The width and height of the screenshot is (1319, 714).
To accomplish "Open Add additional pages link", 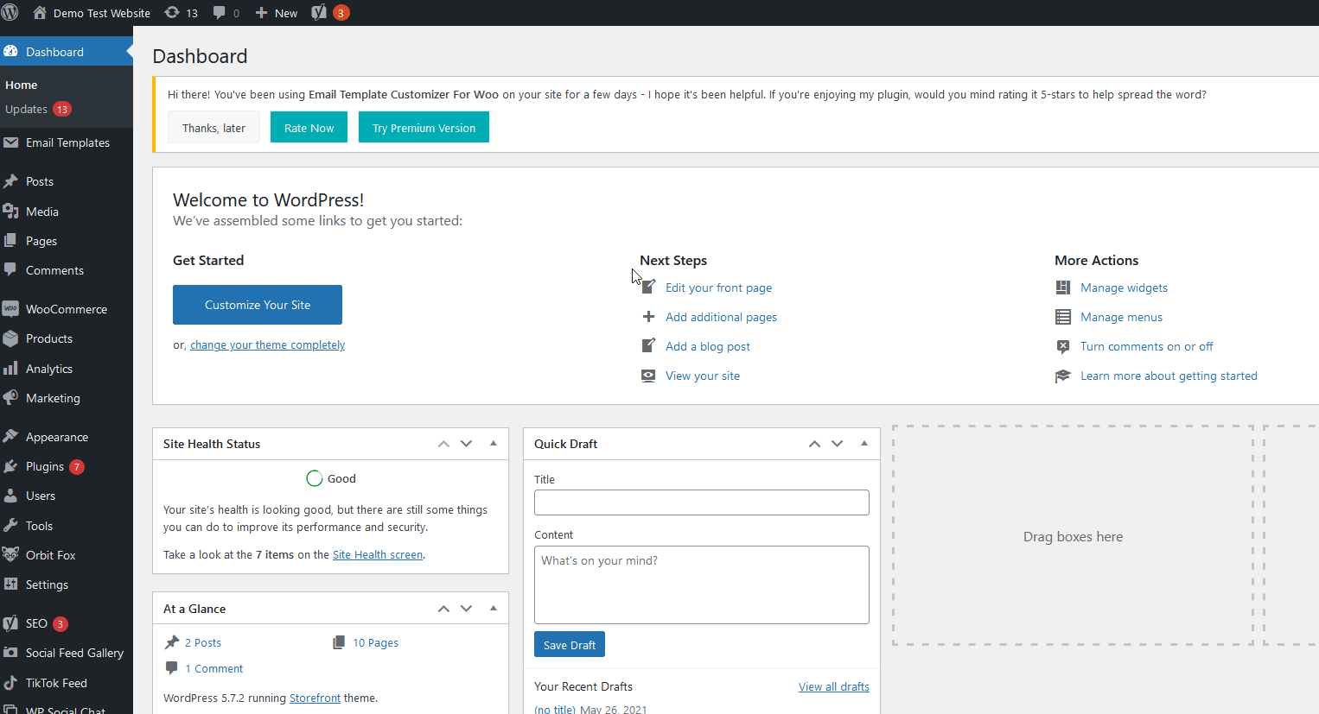I will point(721,317).
